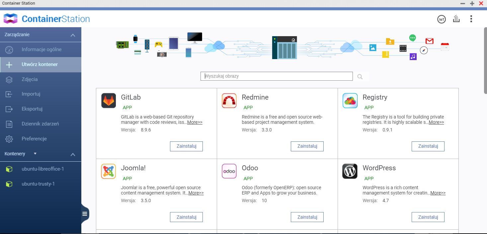This screenshot has height=234, width=487.
Task: Click the Eksportuj arrow icon
Action: [x=9, y=109]
